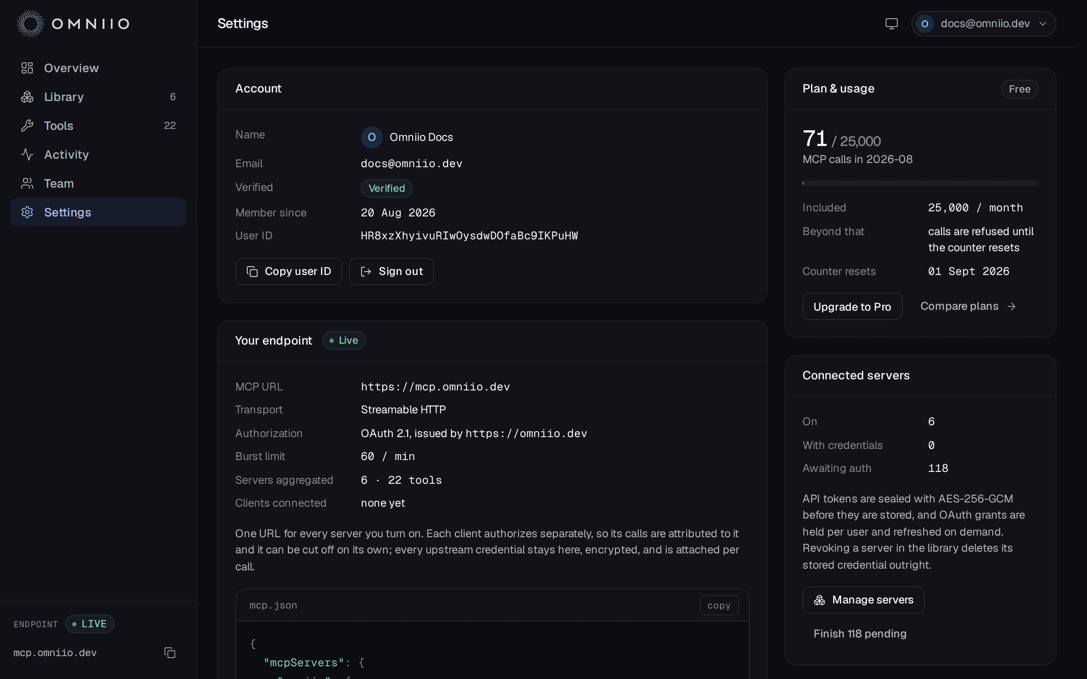Screen dimensions: 1087x679
Task: Click Finish 118 pending
Action: [860, 634]
